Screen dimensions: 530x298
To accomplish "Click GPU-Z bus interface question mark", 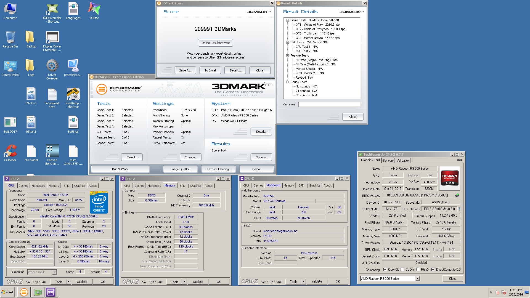I will tap(459, 209).
